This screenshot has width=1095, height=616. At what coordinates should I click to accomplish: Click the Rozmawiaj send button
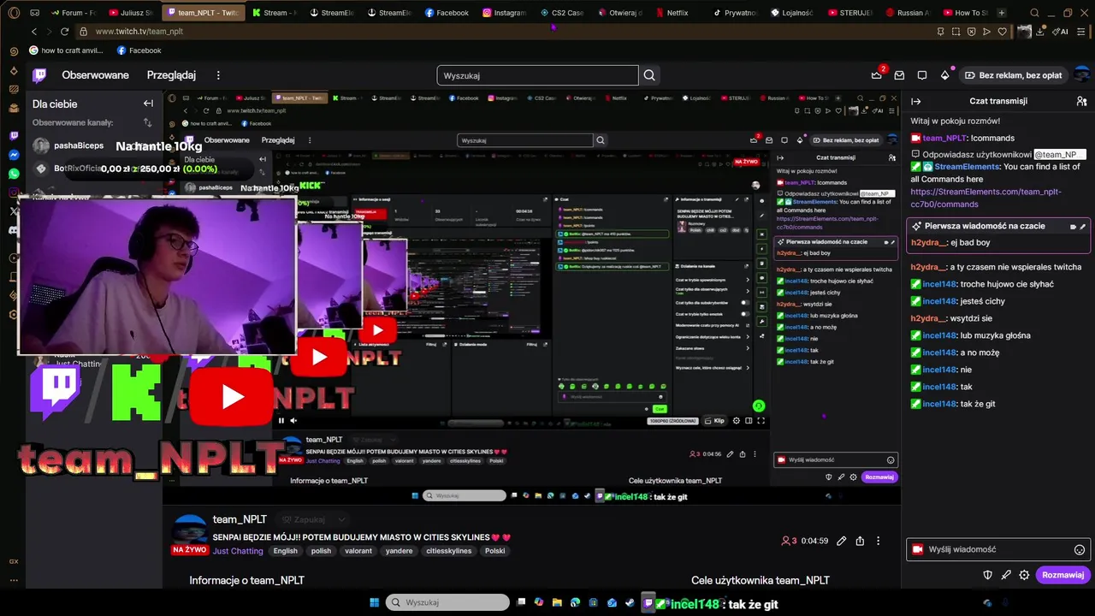(1063, 575)
